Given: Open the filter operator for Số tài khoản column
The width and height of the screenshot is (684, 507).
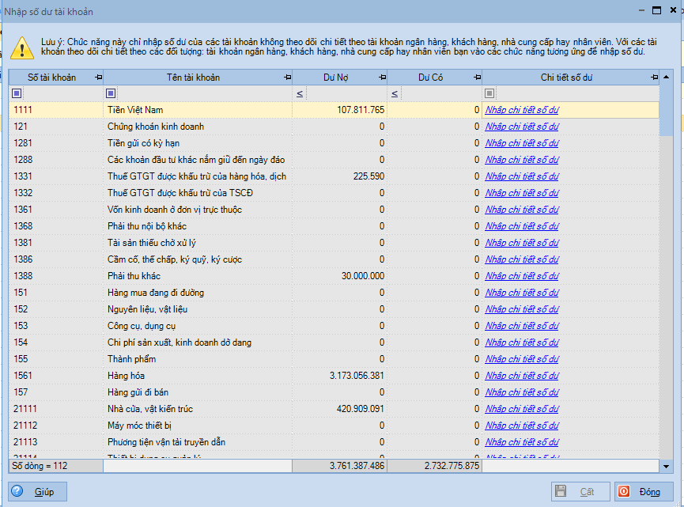Looking at the screenshot, I should coord(17,93).
